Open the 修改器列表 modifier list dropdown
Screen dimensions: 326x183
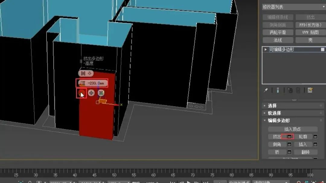(x=294, y=7)
